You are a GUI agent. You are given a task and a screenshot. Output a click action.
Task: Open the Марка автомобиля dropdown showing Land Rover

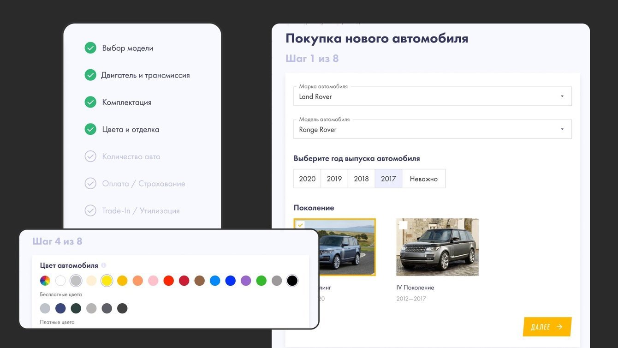[433, 96]
